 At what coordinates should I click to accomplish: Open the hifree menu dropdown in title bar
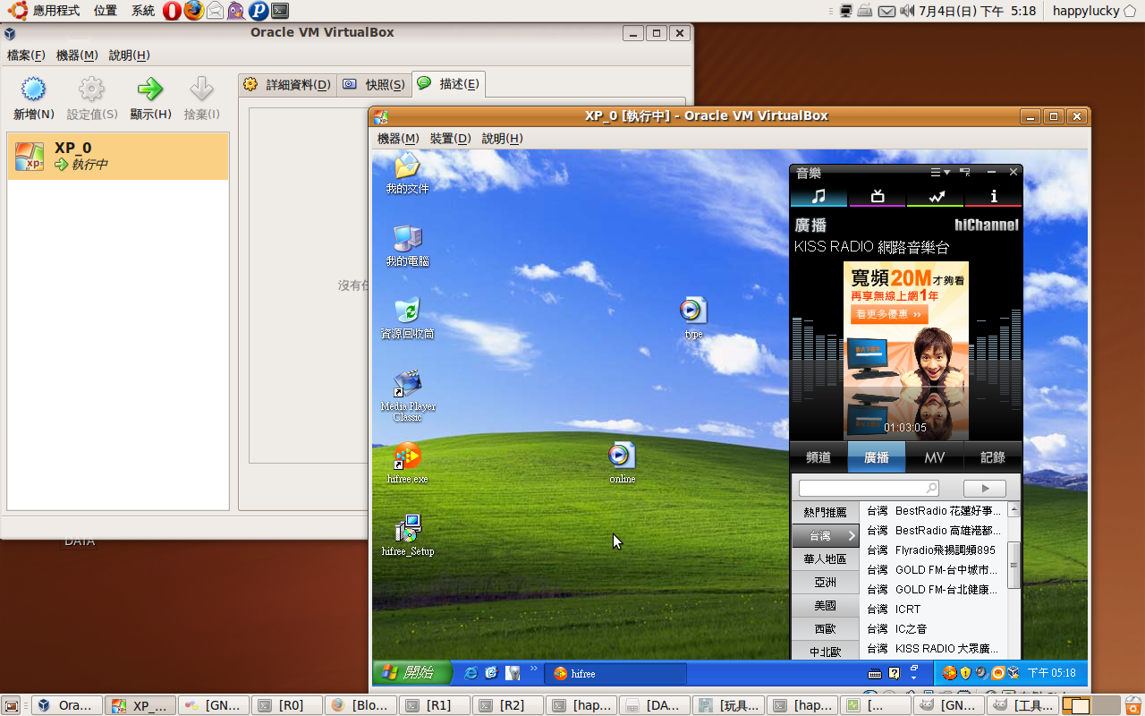(940, 172)
